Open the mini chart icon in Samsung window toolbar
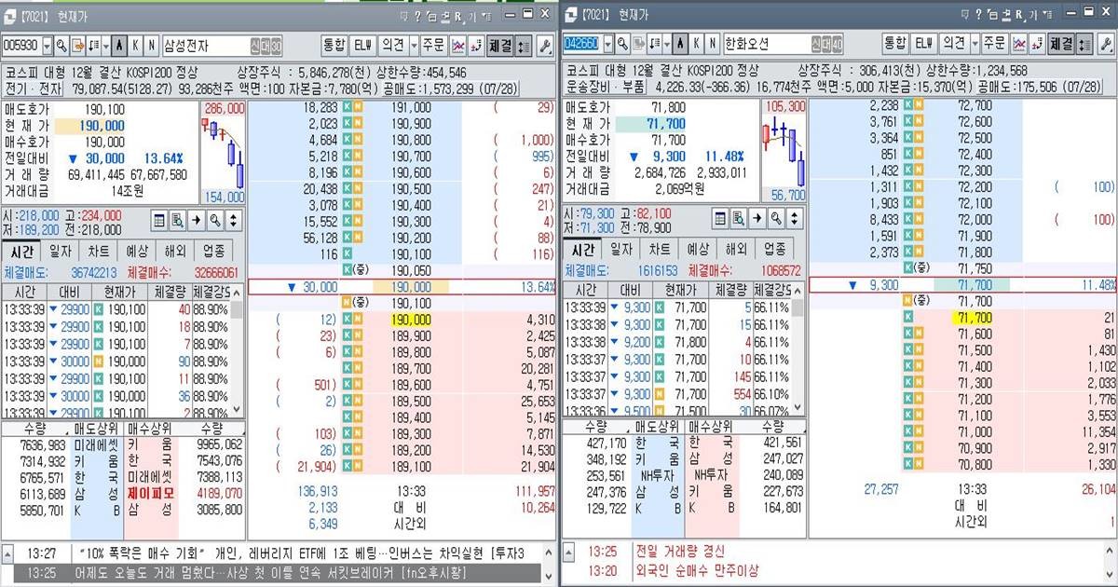The width and height of the screenshot is (1118, 587). coord(458,45)
